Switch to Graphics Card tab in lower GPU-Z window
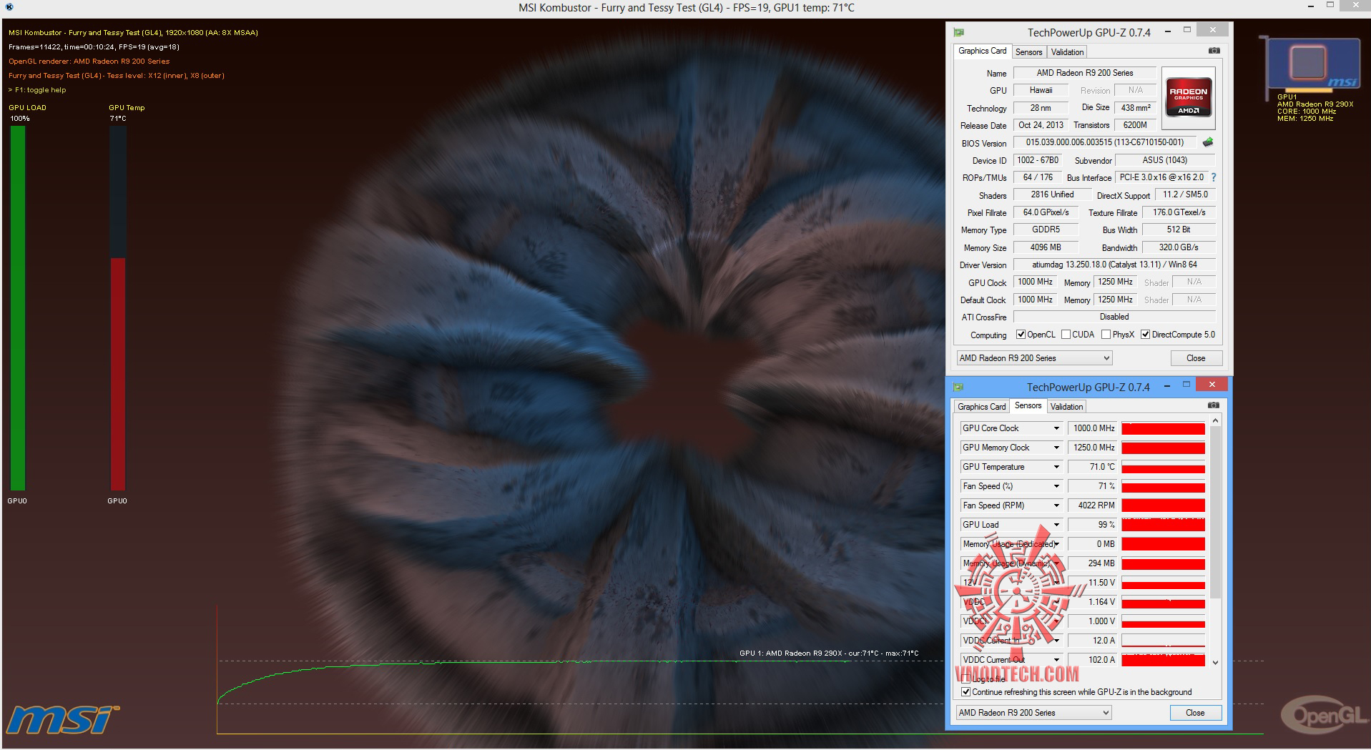The width and height of the screenshot is (1371, 750). pyautogui.click(x=981, y=407)
